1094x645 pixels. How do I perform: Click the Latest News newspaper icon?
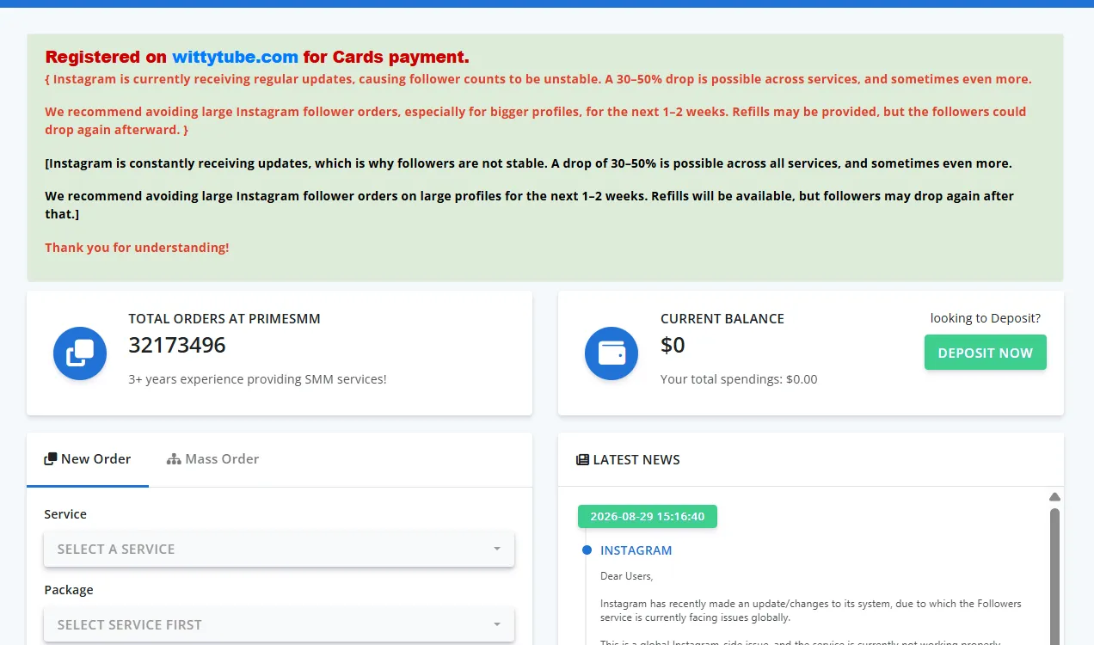click(x=582, y=460)
